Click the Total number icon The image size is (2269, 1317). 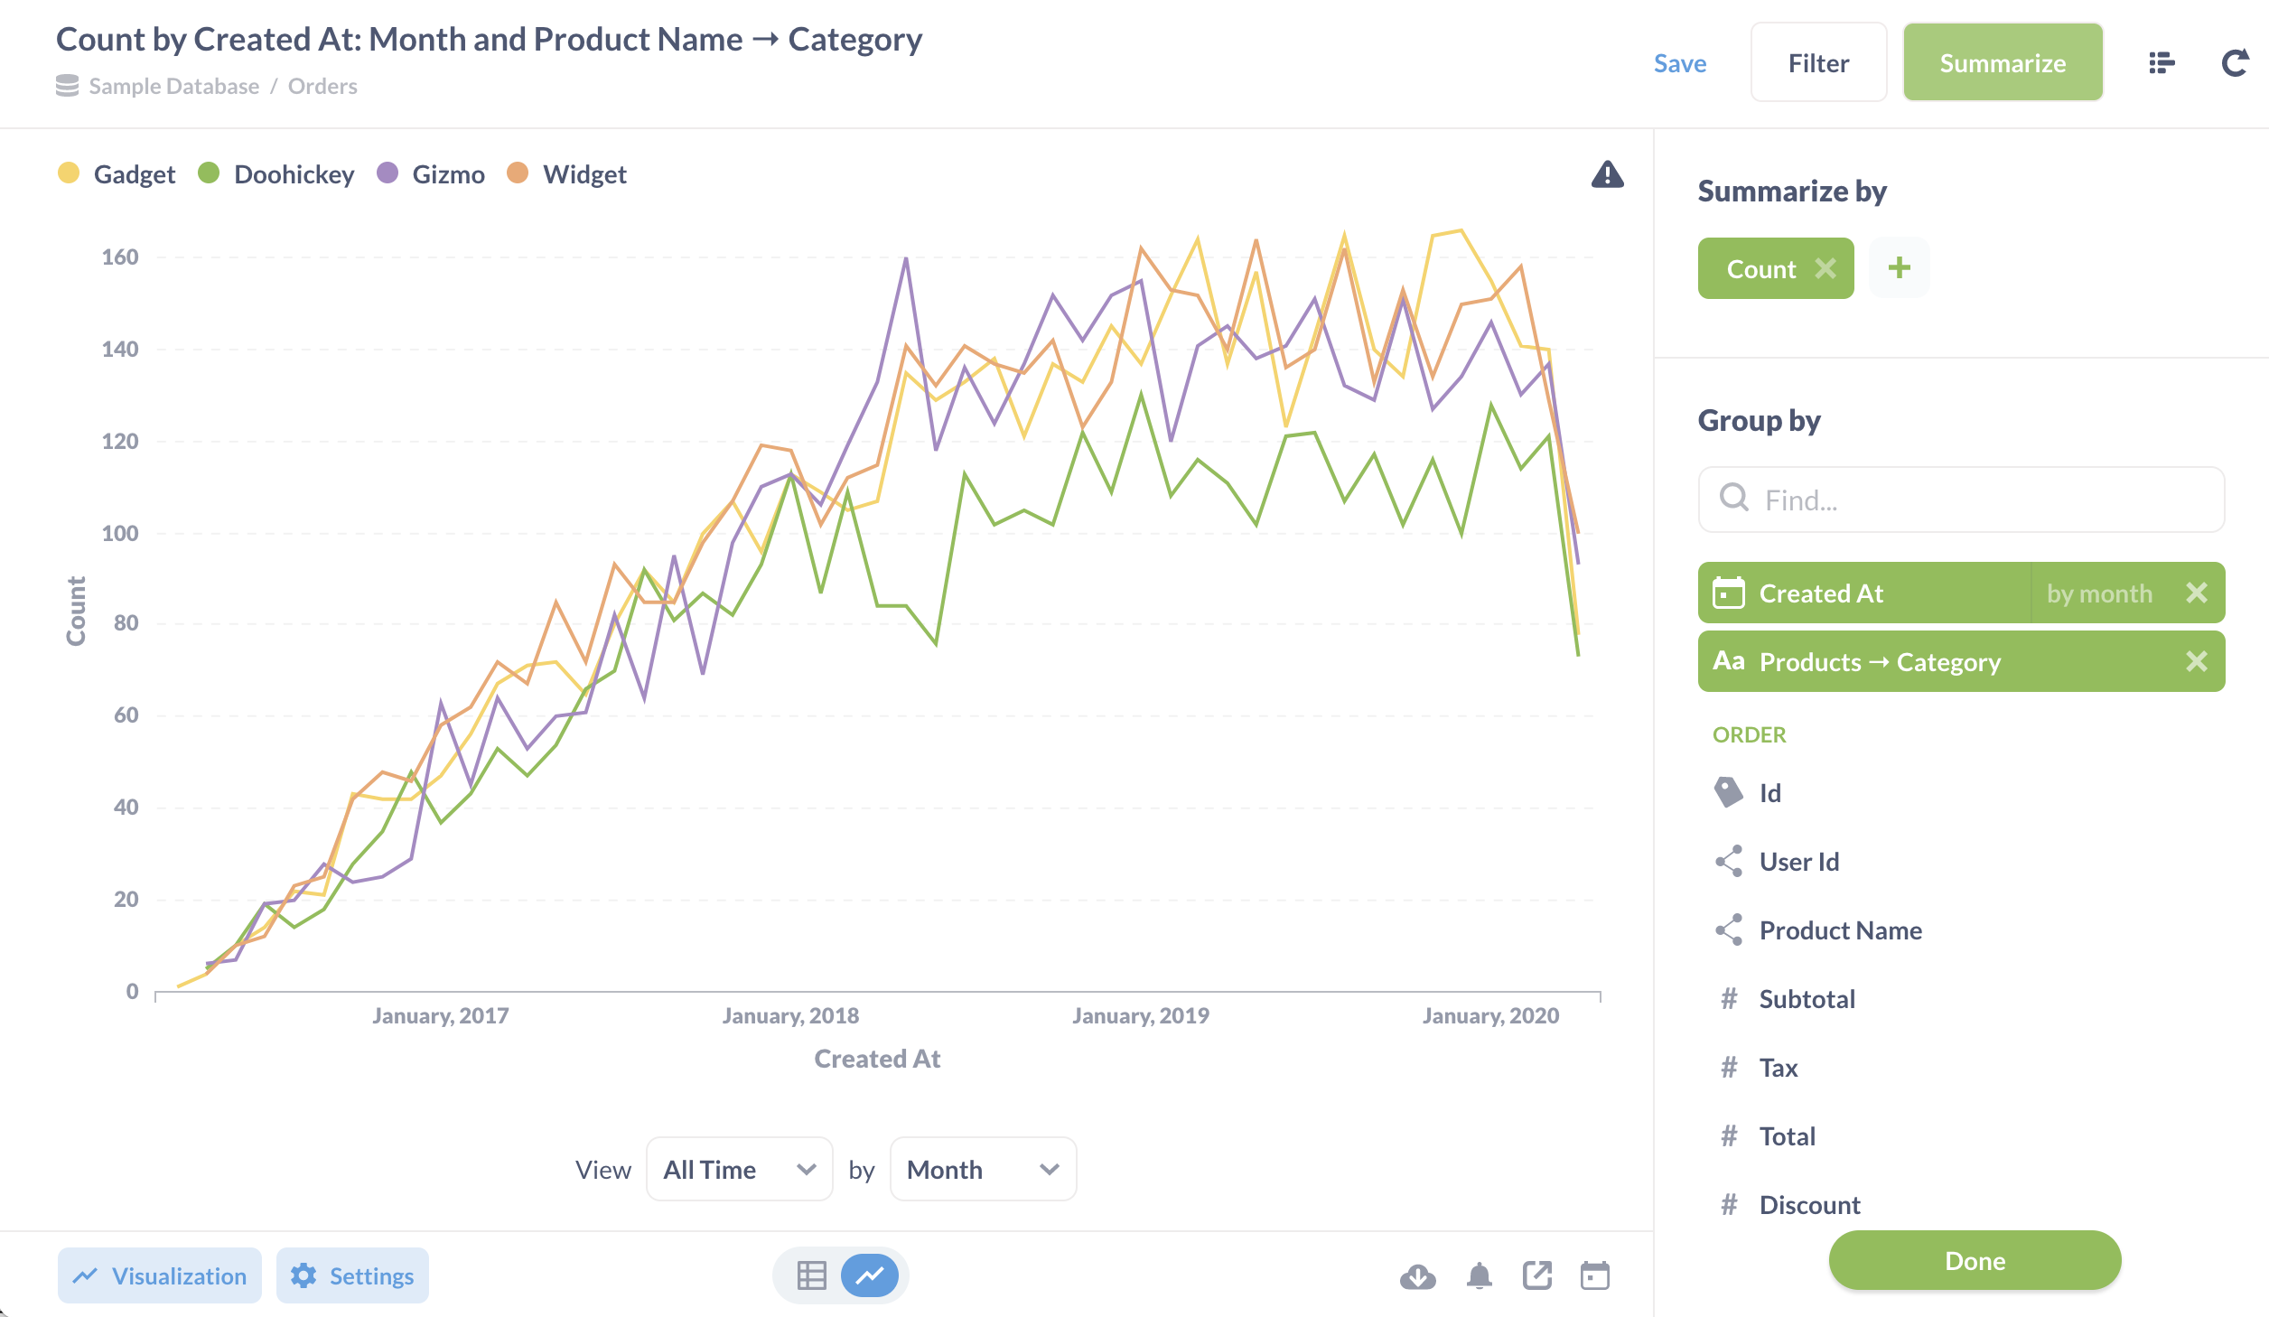tap(1729, 1135)
